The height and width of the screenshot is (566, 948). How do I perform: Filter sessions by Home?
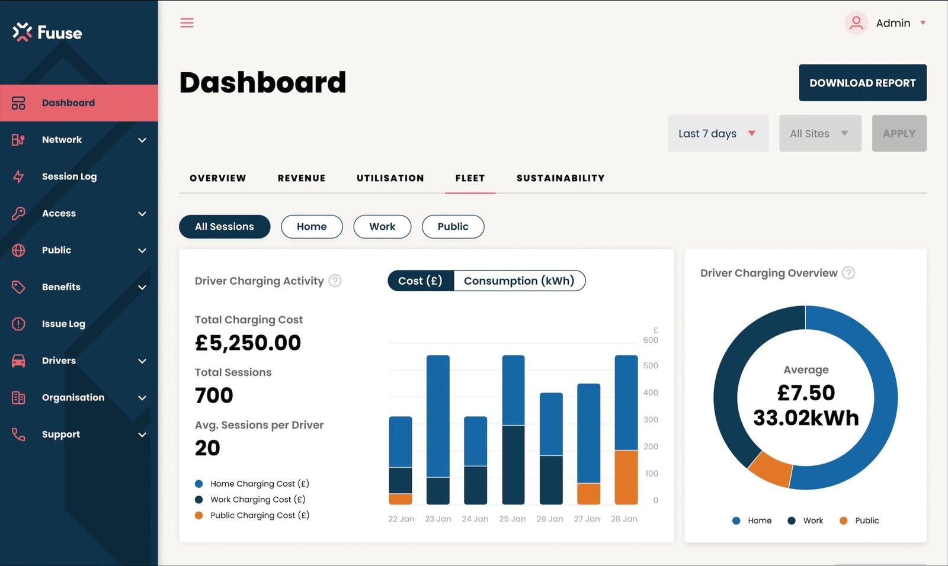(312, 227)
